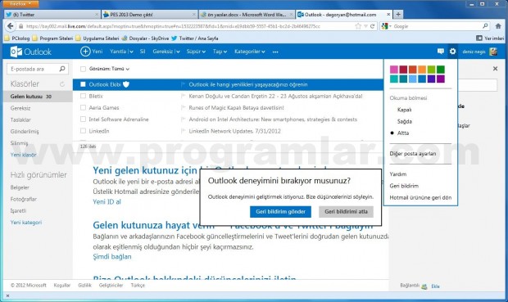Click the settings gear icon in Outlook header
Screen dimensions: 508x302
[452, 51]
